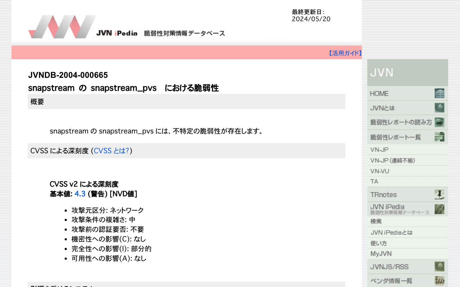Open 検索 in JVN iPedia menu
The width and height of the screenshot is (460, 287).
coord(408,222)
